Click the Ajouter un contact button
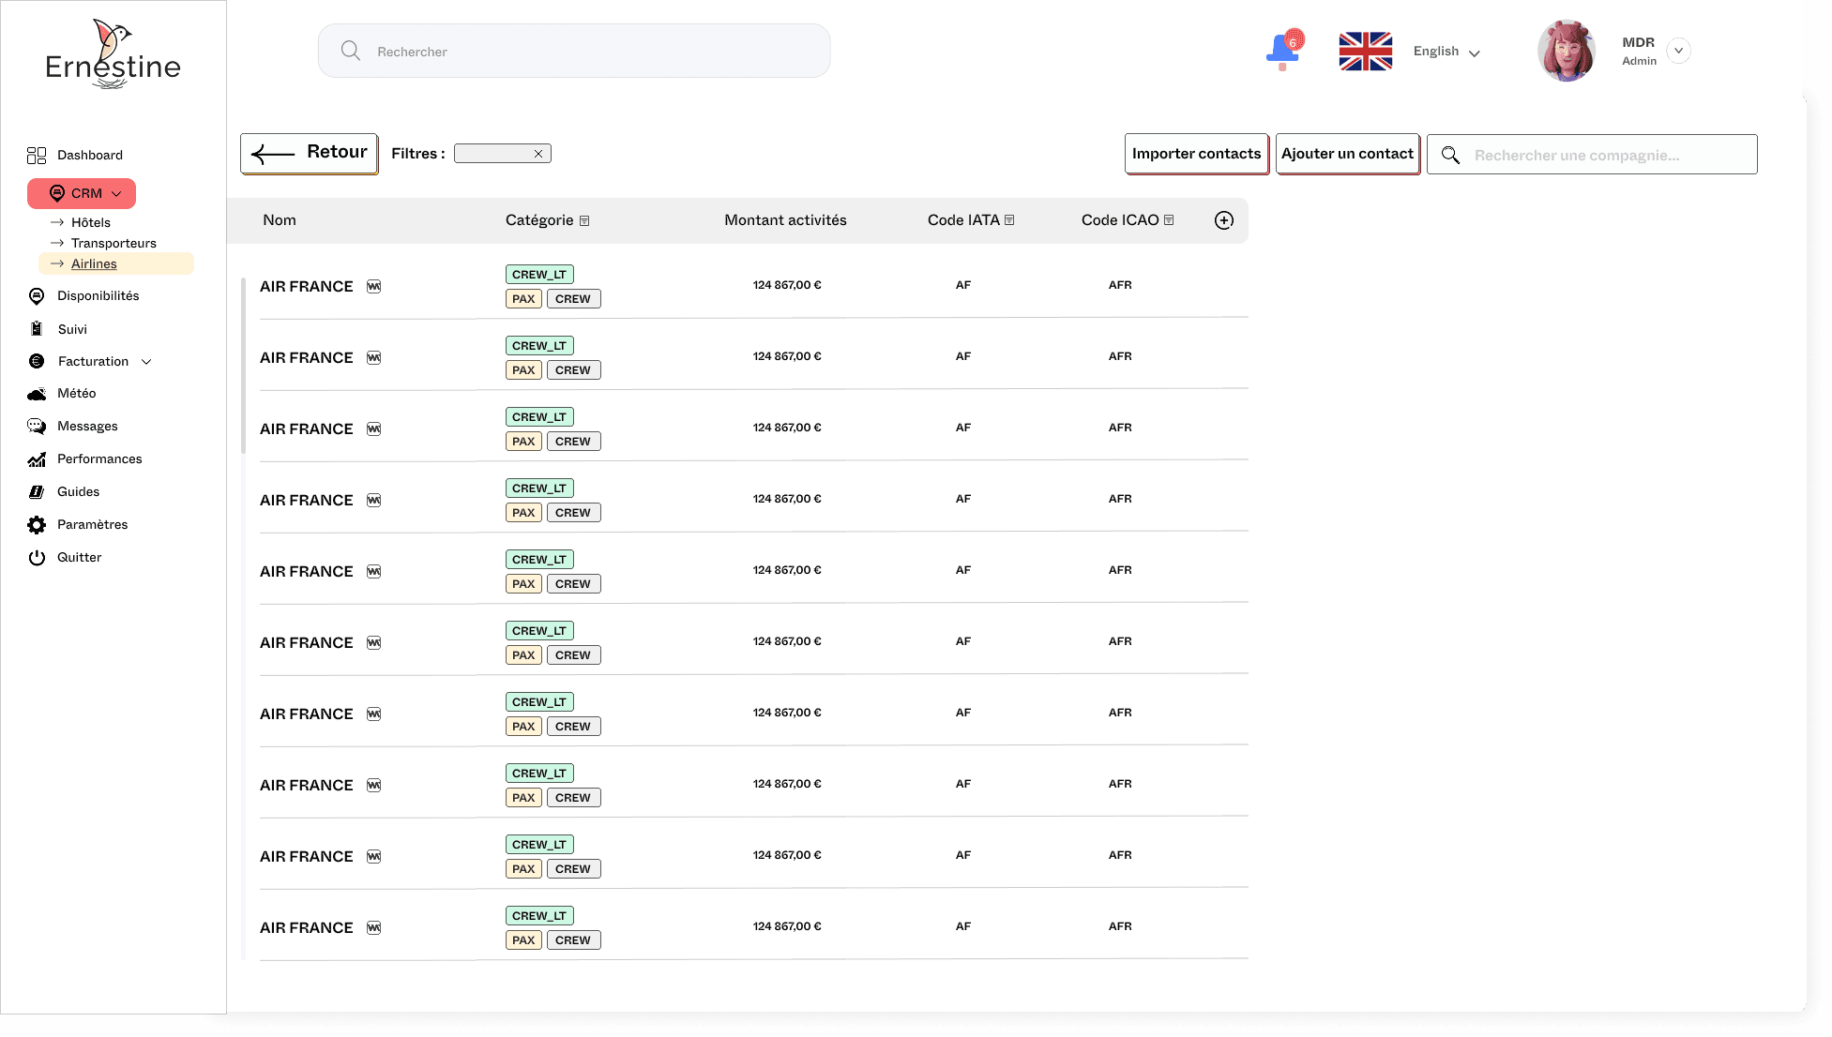The height and width of the screenshot is (1037, 1832). coord(1347,154)
